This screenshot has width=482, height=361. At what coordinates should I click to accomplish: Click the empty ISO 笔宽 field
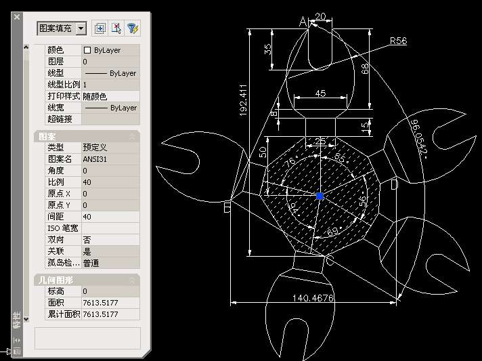(x=110, y=228)
